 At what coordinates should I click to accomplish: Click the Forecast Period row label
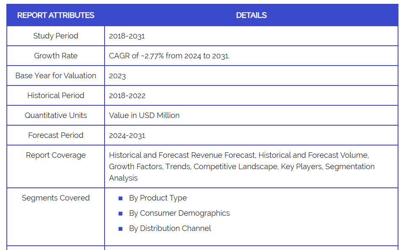point(55,135)
